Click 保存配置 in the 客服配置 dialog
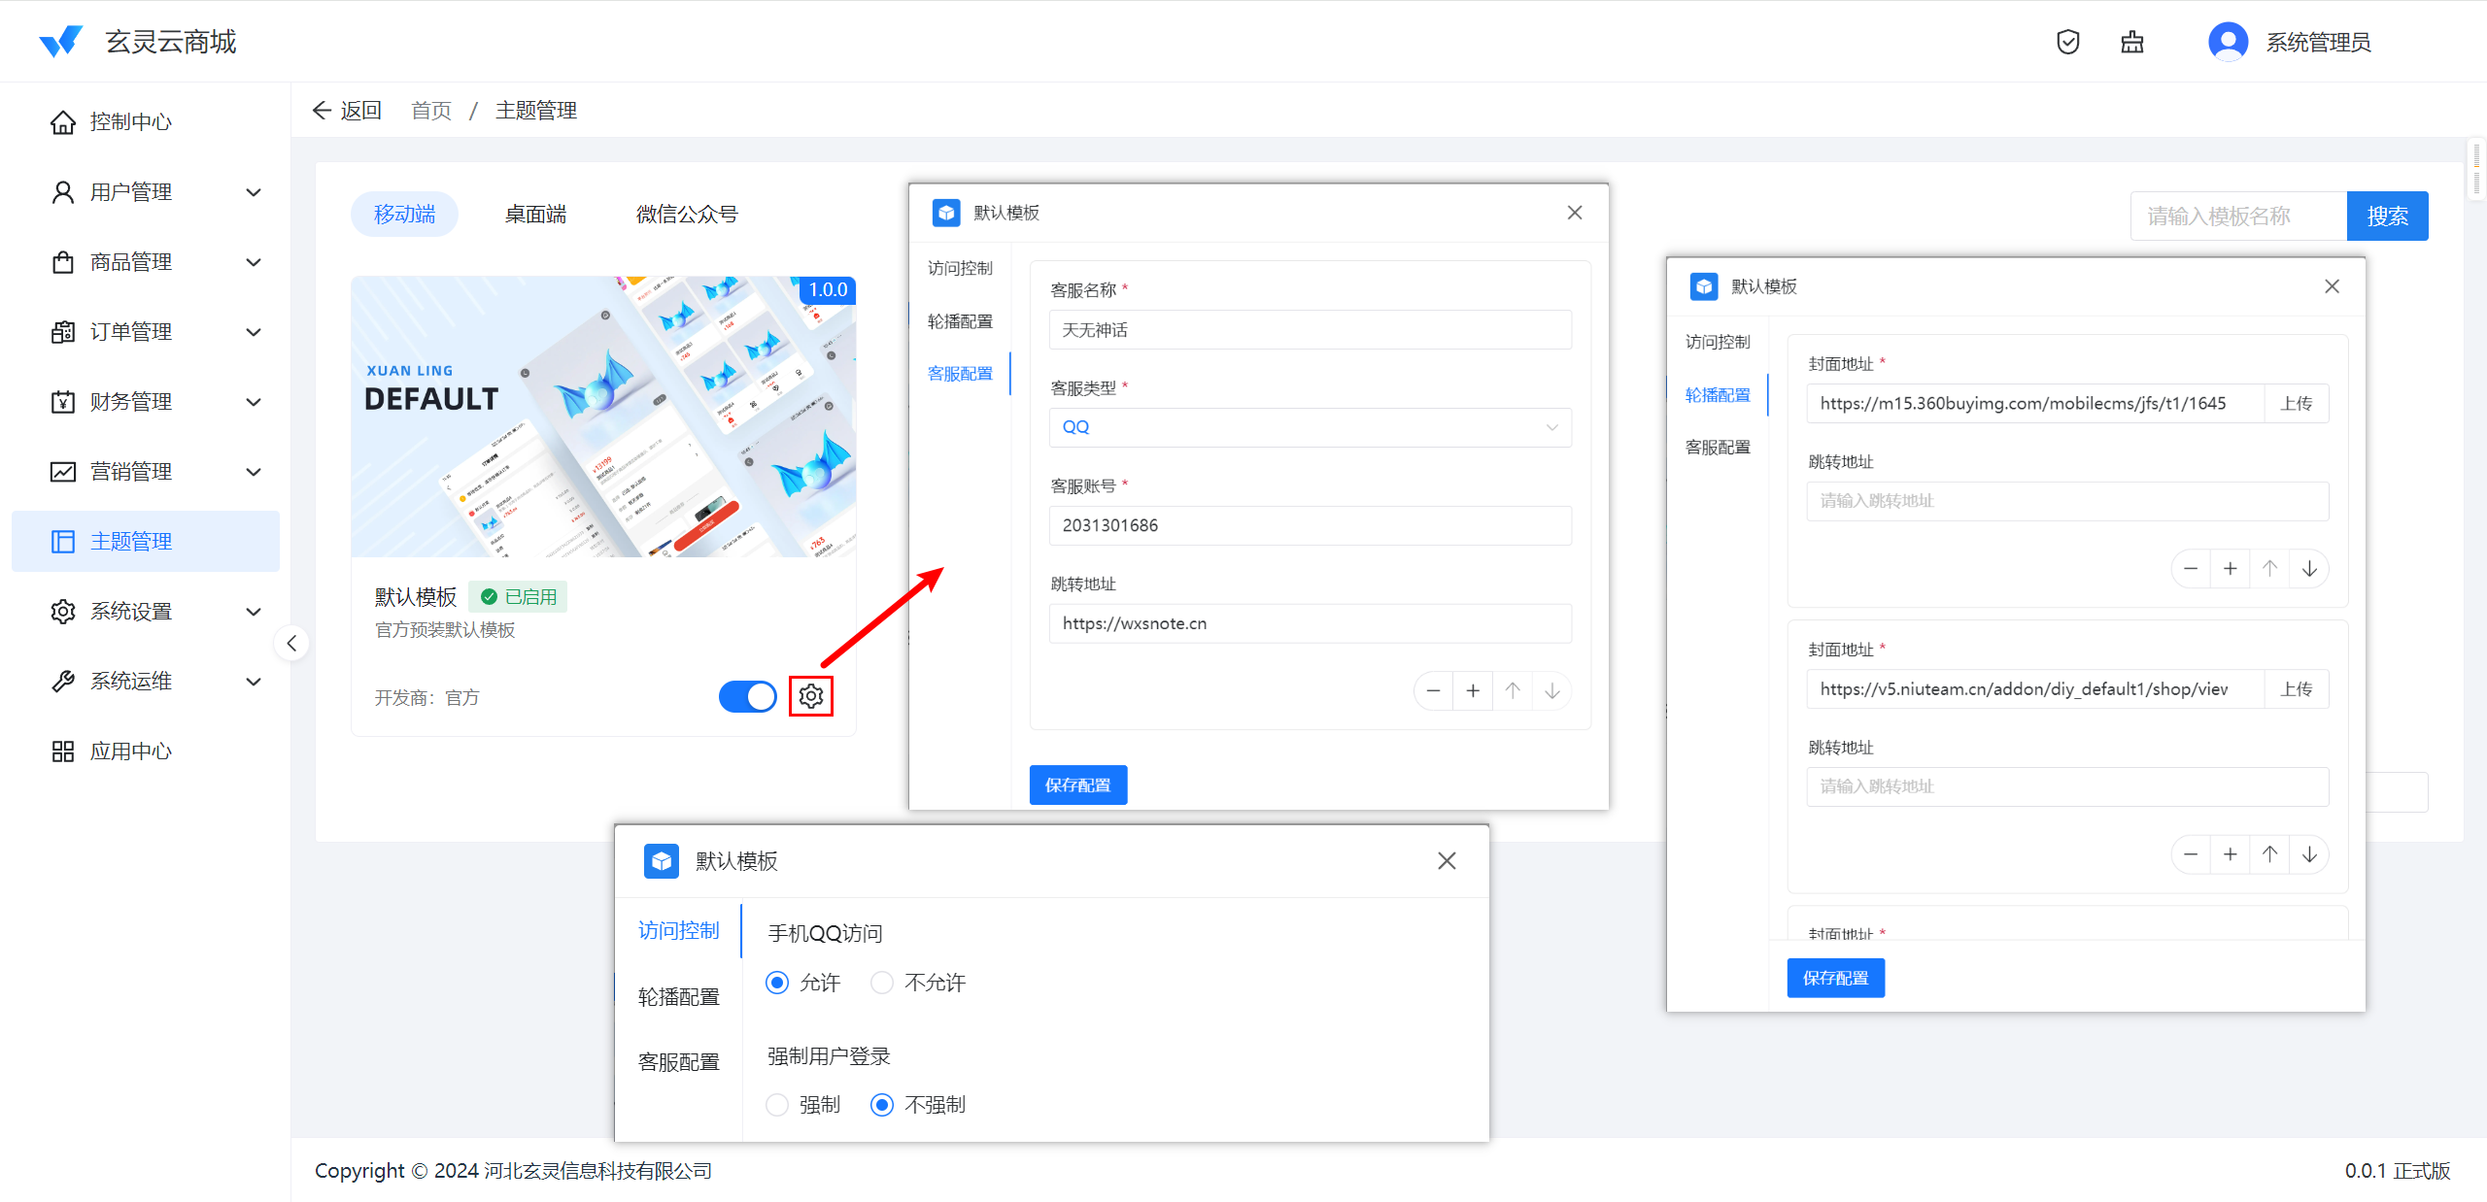This screenshot has width=2487, height=1202. [1077, 785]
